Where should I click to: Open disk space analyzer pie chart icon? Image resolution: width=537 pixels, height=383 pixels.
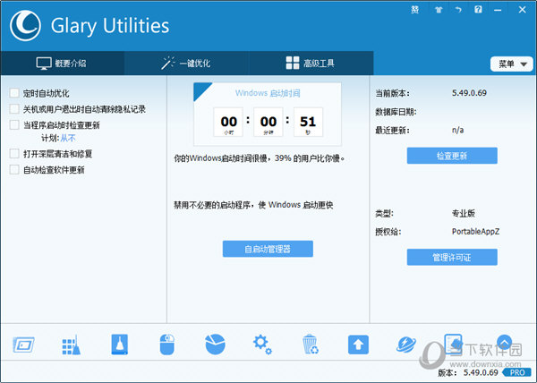pos(215,345)
